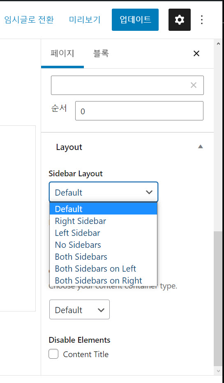
Task: Click the scrollbar down arrow
Action: [x=218, y=371]
